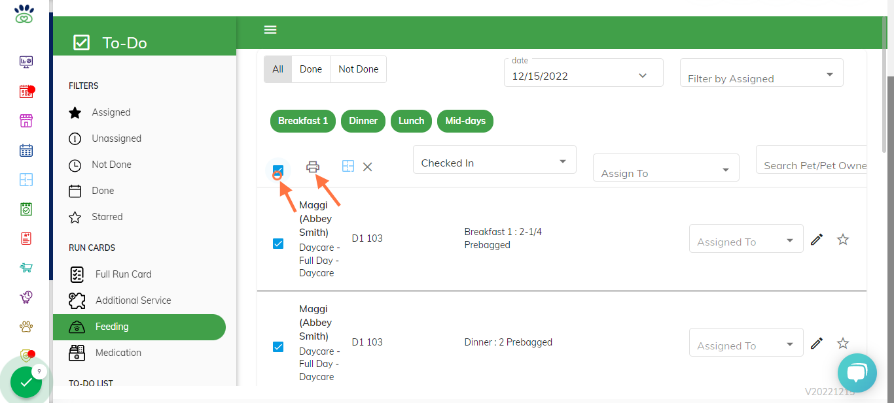Toggle the Lunch filter chip
Image resolution: width=894 pixels, height=403 pixels.
tap(412, 121)
